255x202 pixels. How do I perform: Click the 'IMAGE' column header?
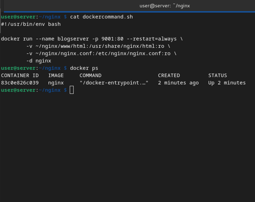pos(56,76)
